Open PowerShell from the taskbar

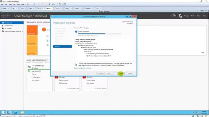(x=16, y=112)
